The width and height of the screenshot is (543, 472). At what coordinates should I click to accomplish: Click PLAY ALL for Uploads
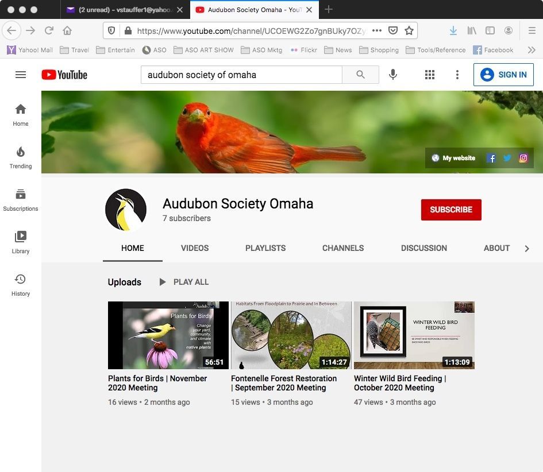[184, 282]
